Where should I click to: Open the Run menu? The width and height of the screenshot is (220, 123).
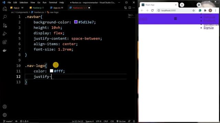(44, 2)
